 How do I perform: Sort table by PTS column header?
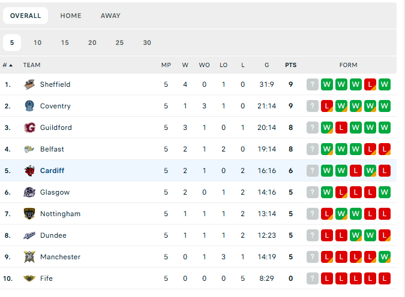coord(290,65)
